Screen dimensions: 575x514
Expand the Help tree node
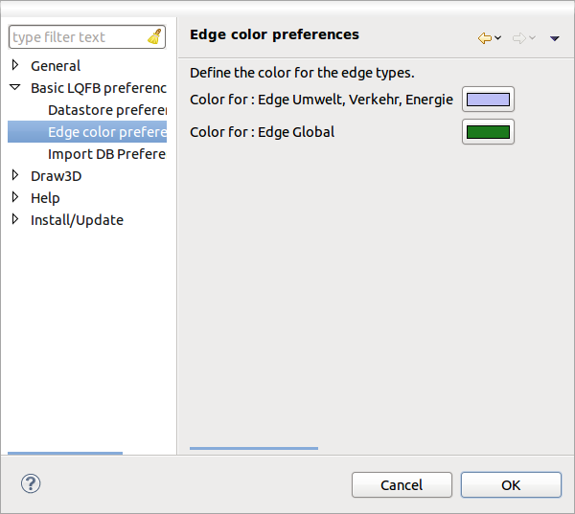pos(15,198)
